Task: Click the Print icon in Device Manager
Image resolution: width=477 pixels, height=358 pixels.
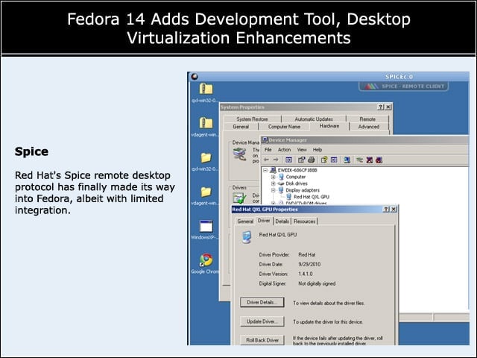Action: click(x=311, y=160)
